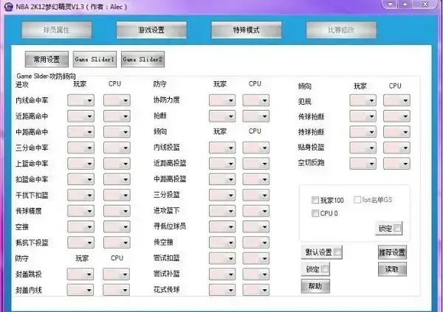Open 三分命中率 CPU dropdown

(x=117, y=148)
